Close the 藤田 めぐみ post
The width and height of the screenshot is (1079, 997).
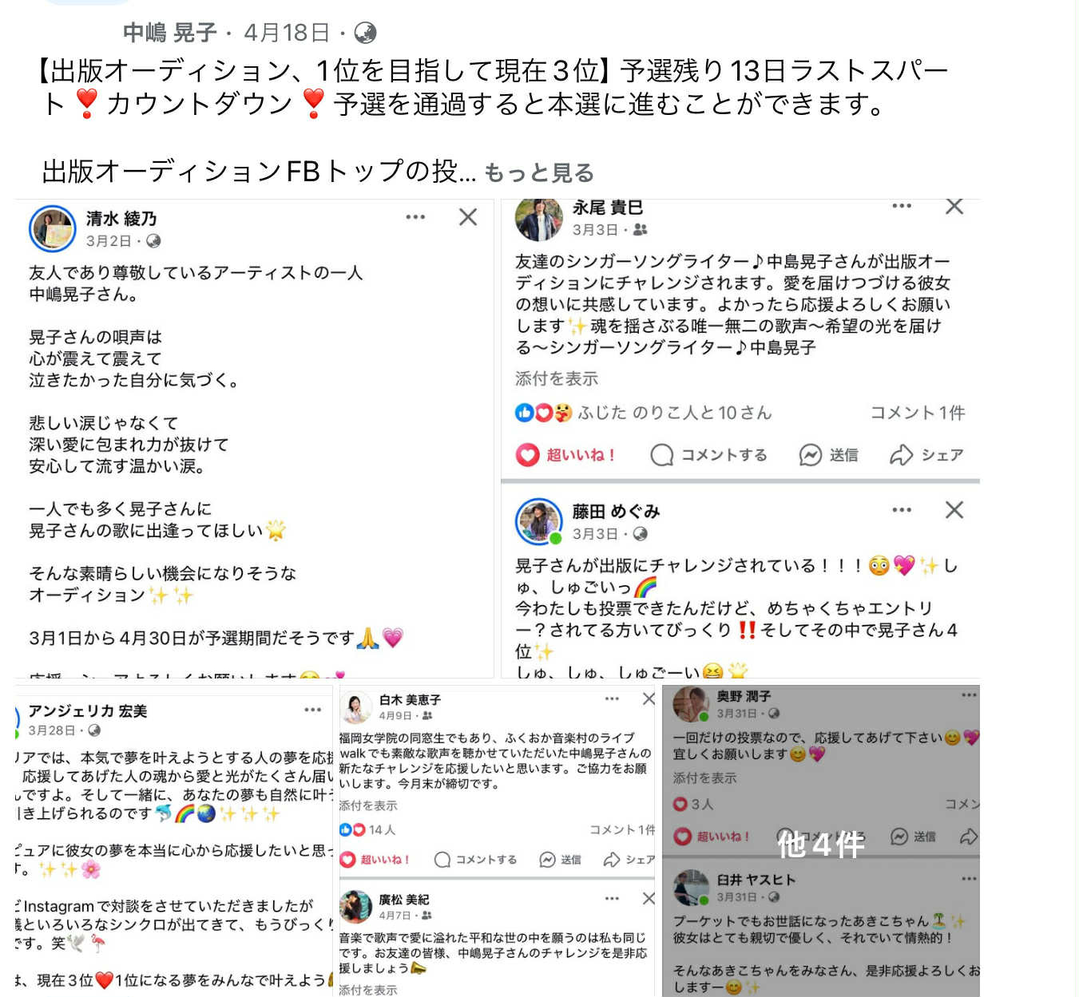[x=954, y=510]
